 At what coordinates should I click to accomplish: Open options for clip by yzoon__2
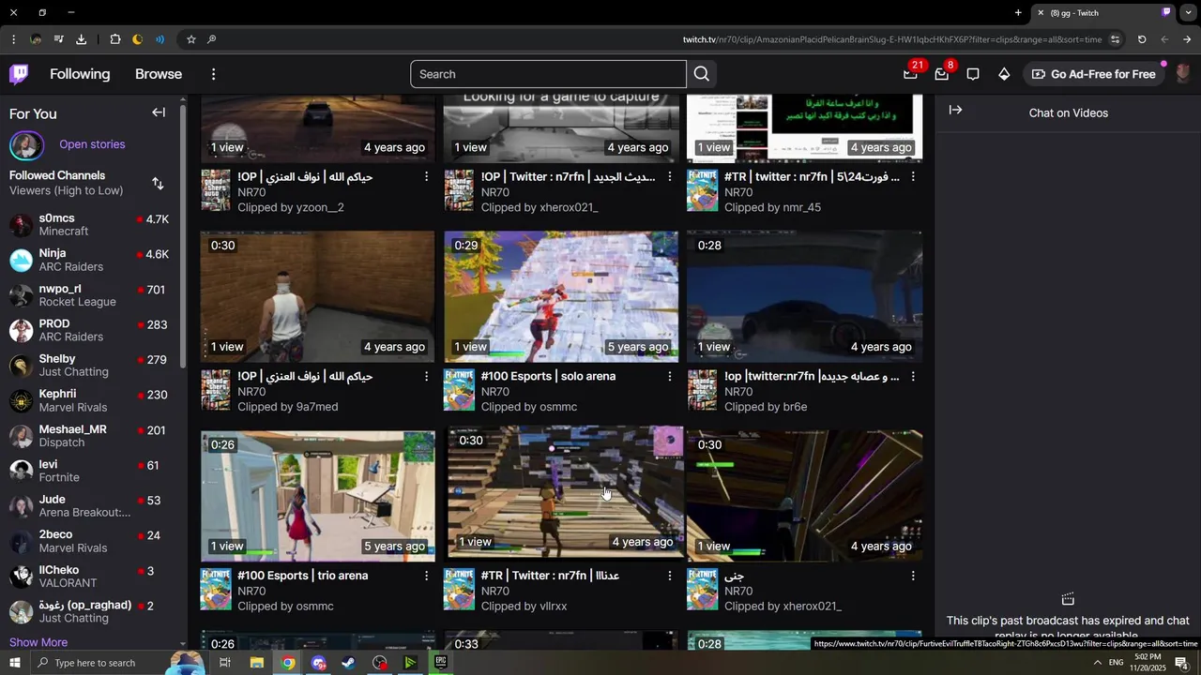click(426, 176)
